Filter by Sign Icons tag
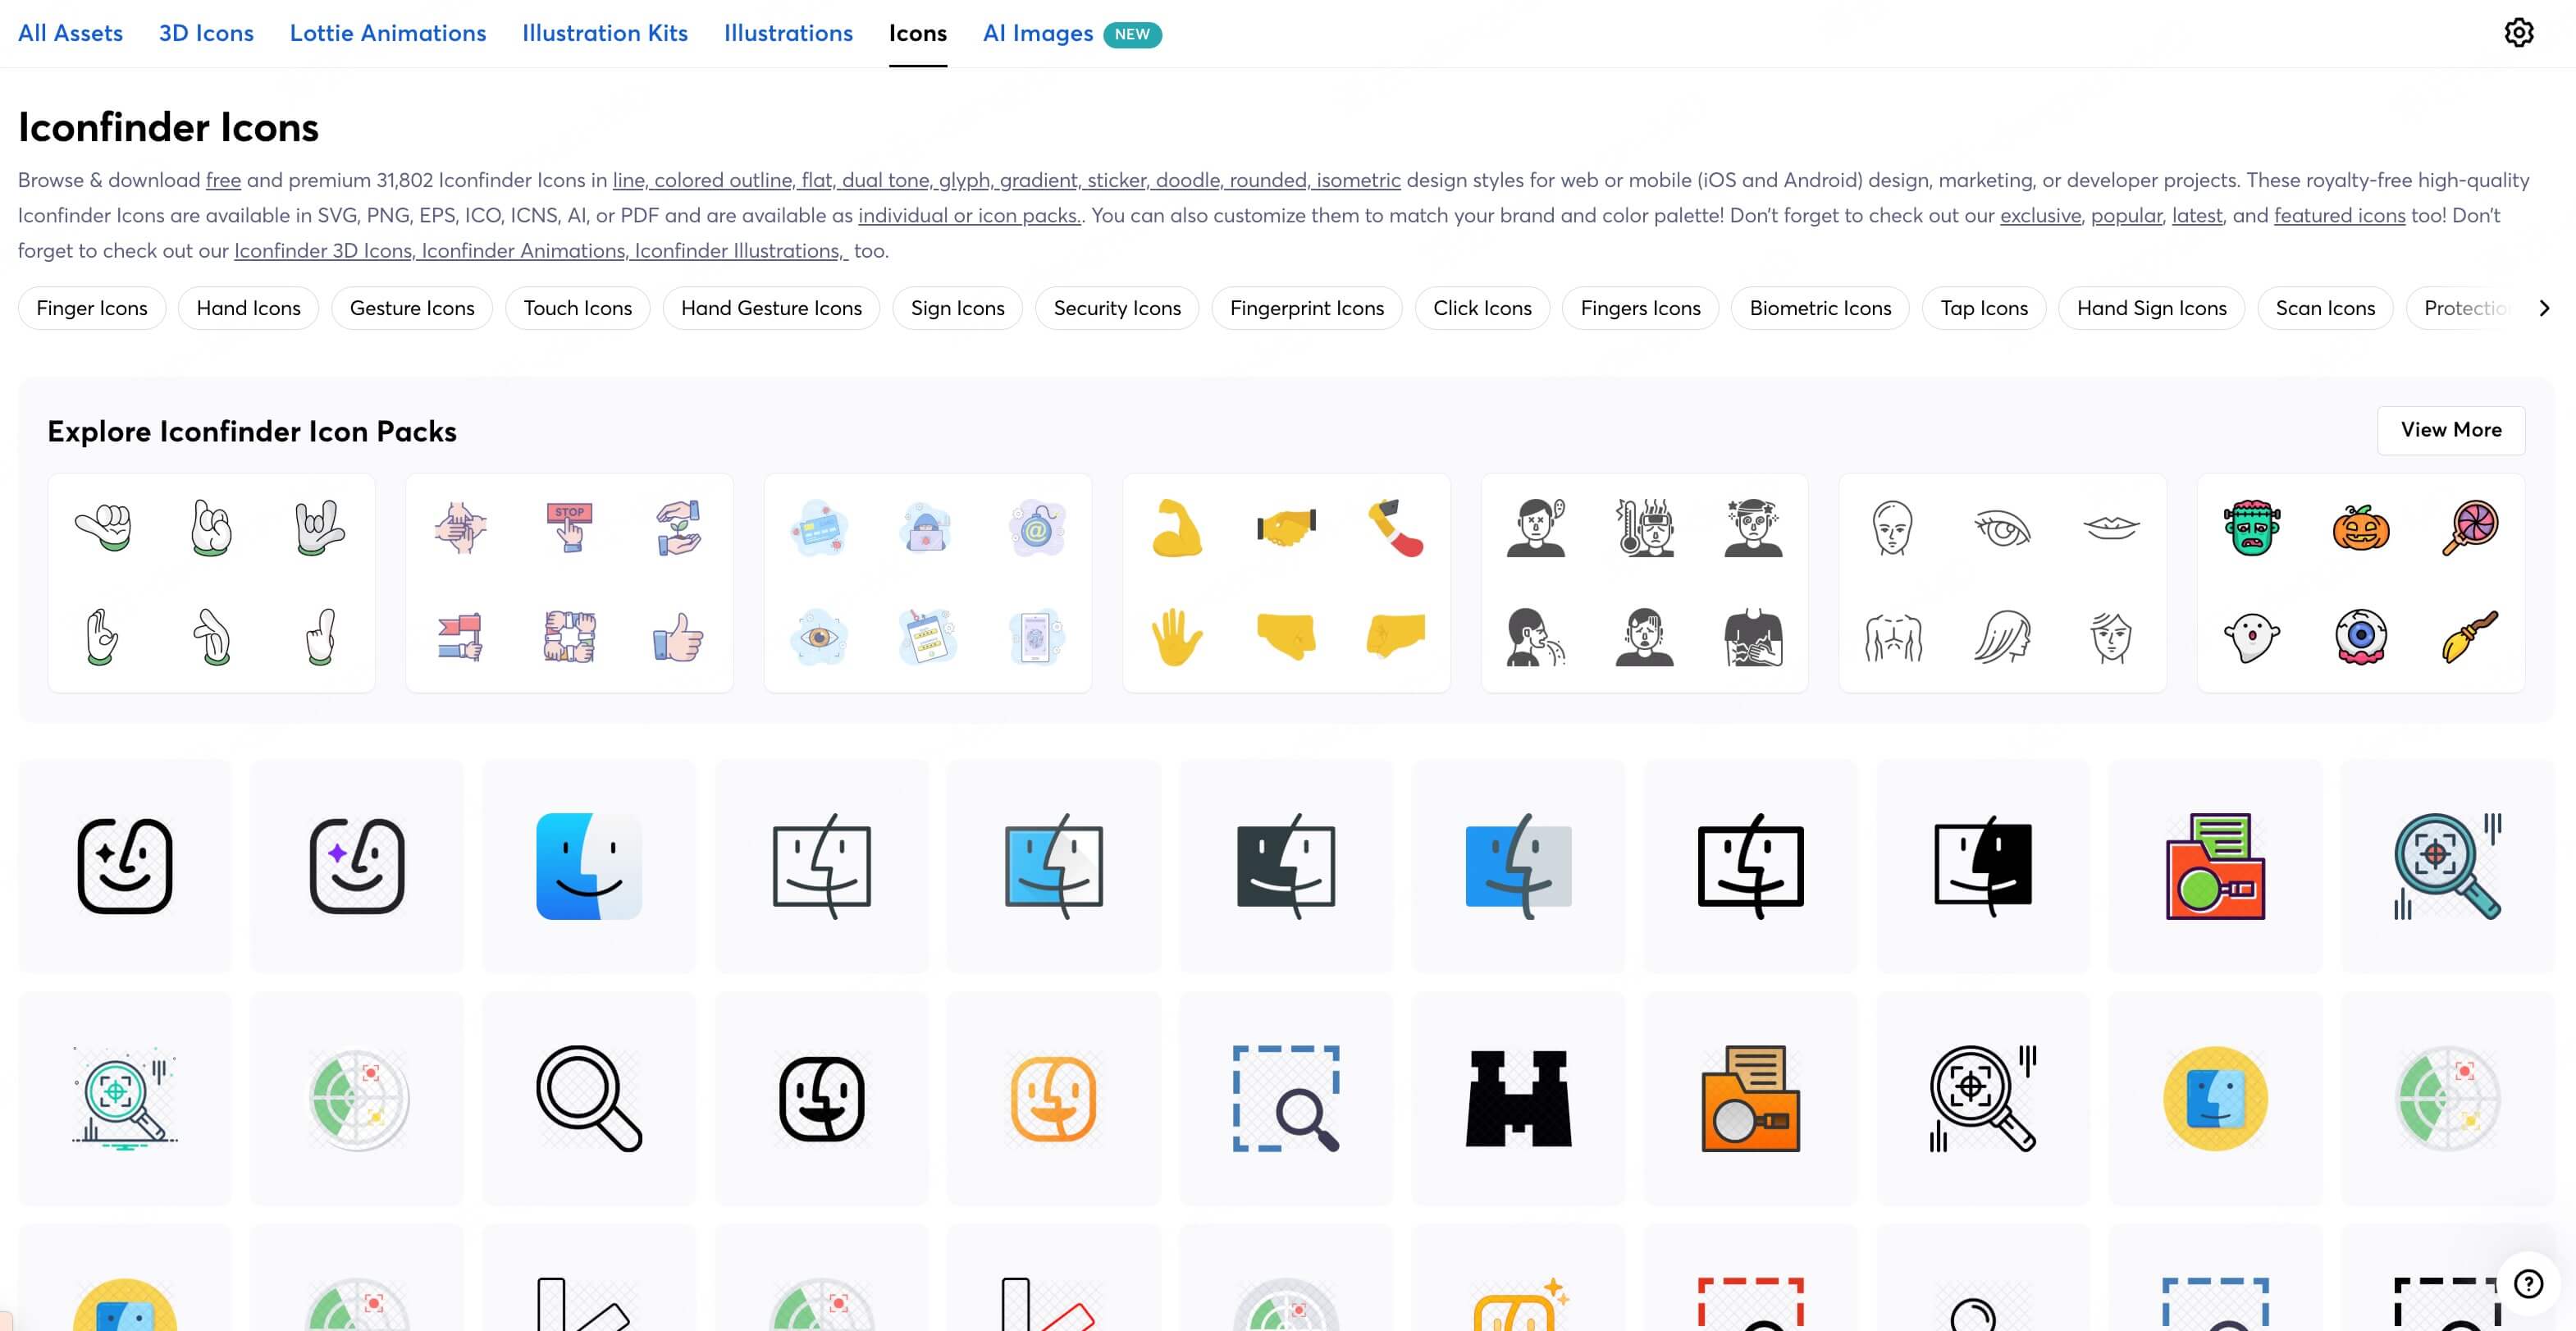The height and width of the screenshot is (1331, 2576). [x=957, y=308]
